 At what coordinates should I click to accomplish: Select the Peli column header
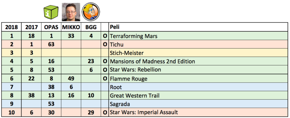(x=115, y=27)
